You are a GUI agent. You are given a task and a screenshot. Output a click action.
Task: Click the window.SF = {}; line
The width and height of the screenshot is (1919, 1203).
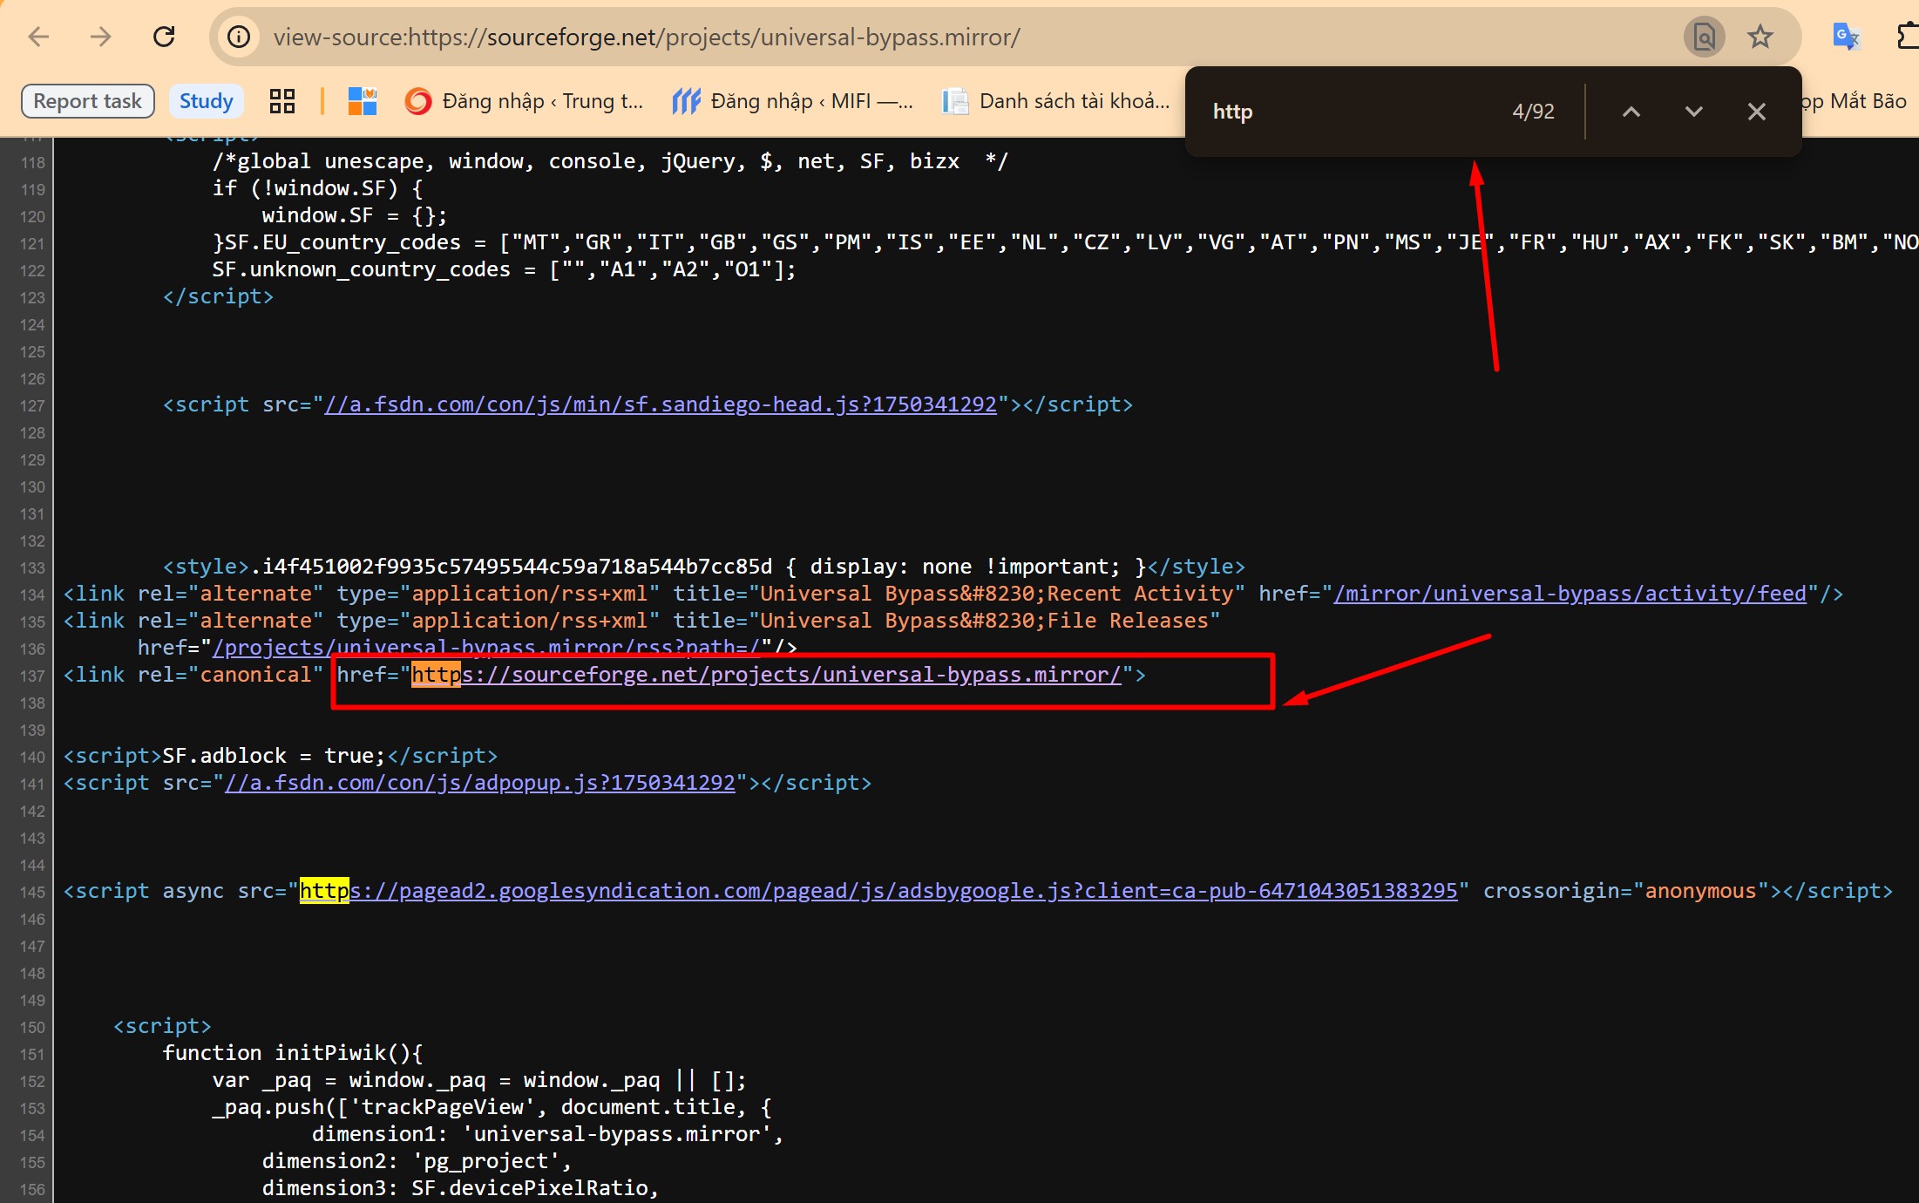[355, 215]
